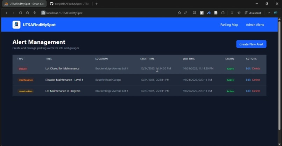Click start time 10/24/2025, 2:23:11 PM
The image size is (282, 146).
(155, 80)
